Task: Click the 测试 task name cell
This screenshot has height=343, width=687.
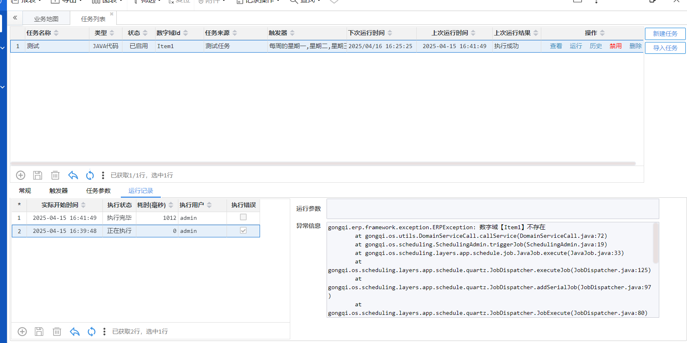Action: (x=58, y=46)
